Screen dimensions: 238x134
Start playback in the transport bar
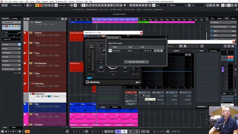(131, 131)
